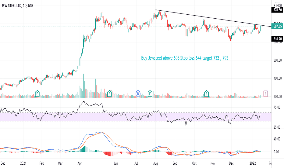Image resolution: width=284 pixels, height=168 pixels.
Task: Click the Oct label on time axis
Action: (x=194, y=163)
